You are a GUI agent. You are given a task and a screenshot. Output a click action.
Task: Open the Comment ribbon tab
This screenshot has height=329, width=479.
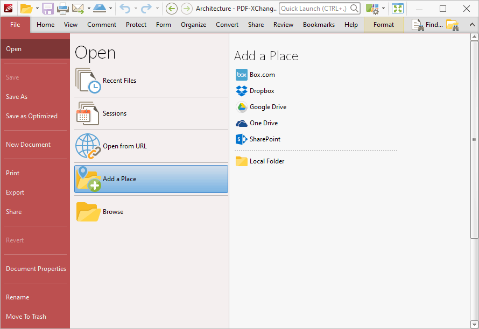click(102, 25)
